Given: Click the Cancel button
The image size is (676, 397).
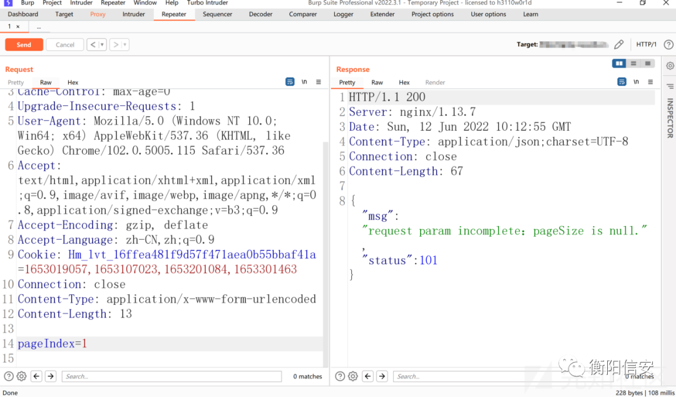Looking at the screenshot, I should [x=64, y=44].
